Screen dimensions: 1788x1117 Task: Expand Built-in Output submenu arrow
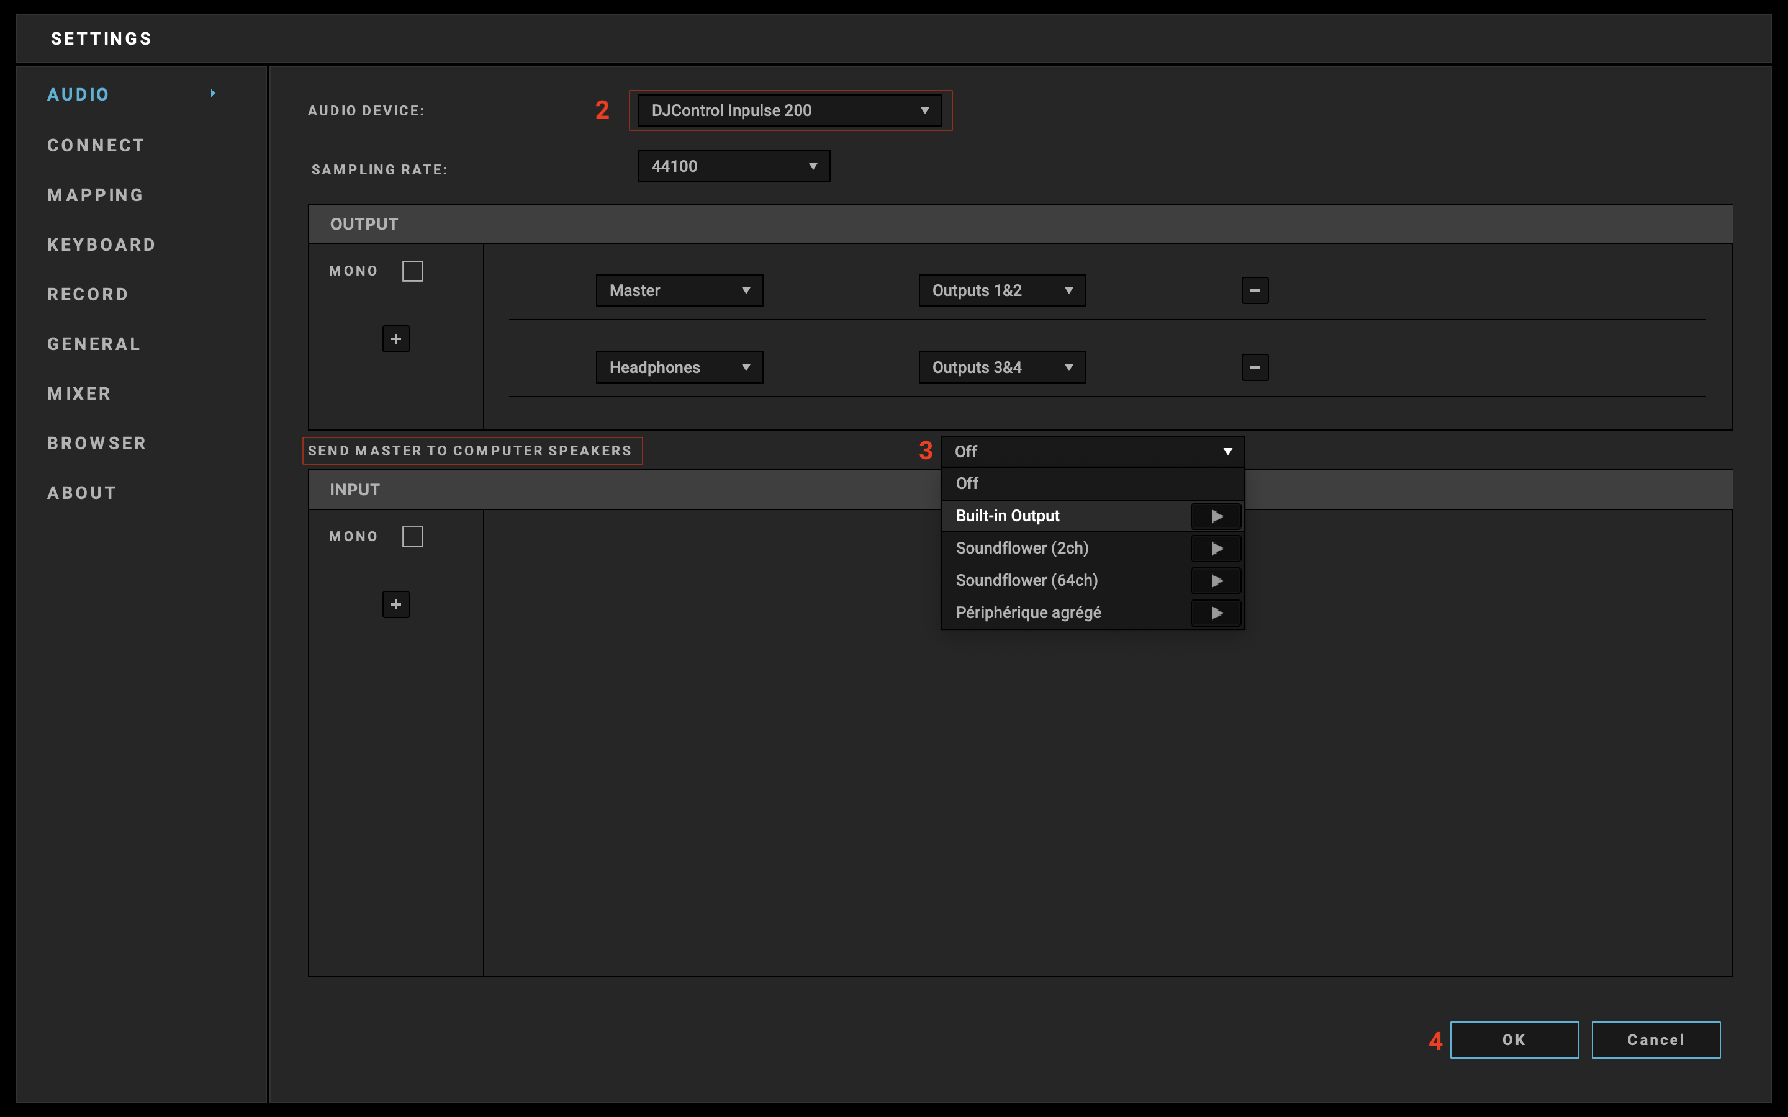1216,516
